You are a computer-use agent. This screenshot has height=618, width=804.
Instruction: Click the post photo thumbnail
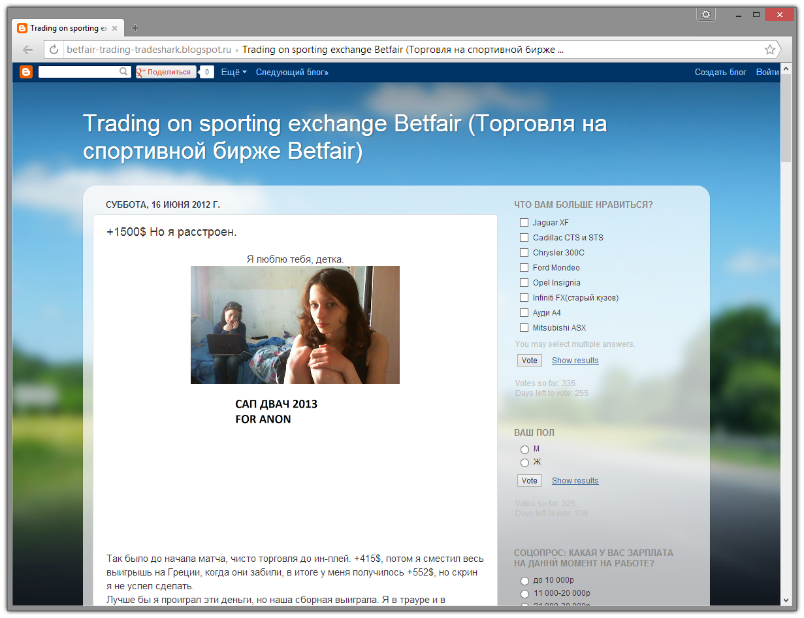[x=295, y=325]
